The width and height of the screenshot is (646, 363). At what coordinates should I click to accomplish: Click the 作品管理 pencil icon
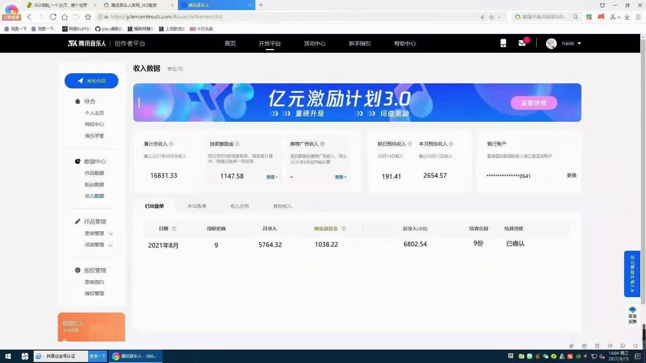[78, 221]
